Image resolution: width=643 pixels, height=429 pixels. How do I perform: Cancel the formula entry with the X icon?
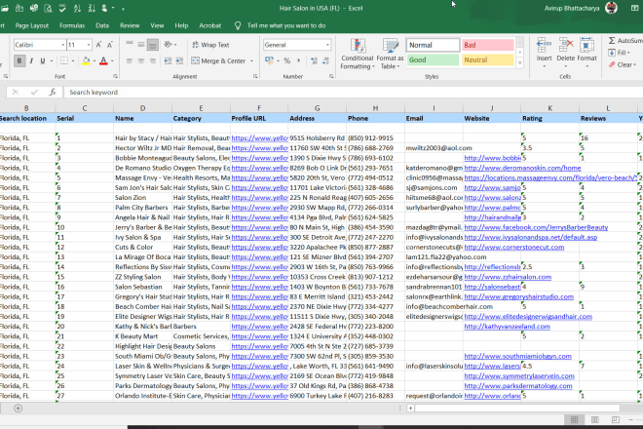[x=16, y=93]
